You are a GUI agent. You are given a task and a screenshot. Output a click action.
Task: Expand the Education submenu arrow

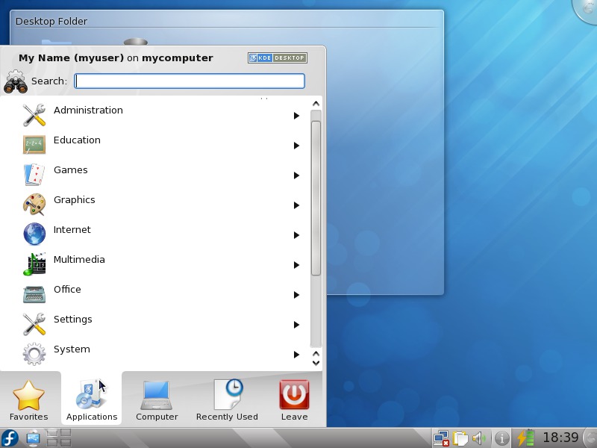pyautogui.click(x=296, y=146)
